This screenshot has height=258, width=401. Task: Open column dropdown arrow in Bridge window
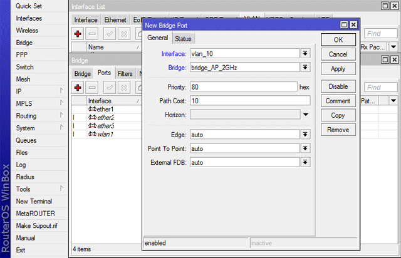click(x=393, y=101)
